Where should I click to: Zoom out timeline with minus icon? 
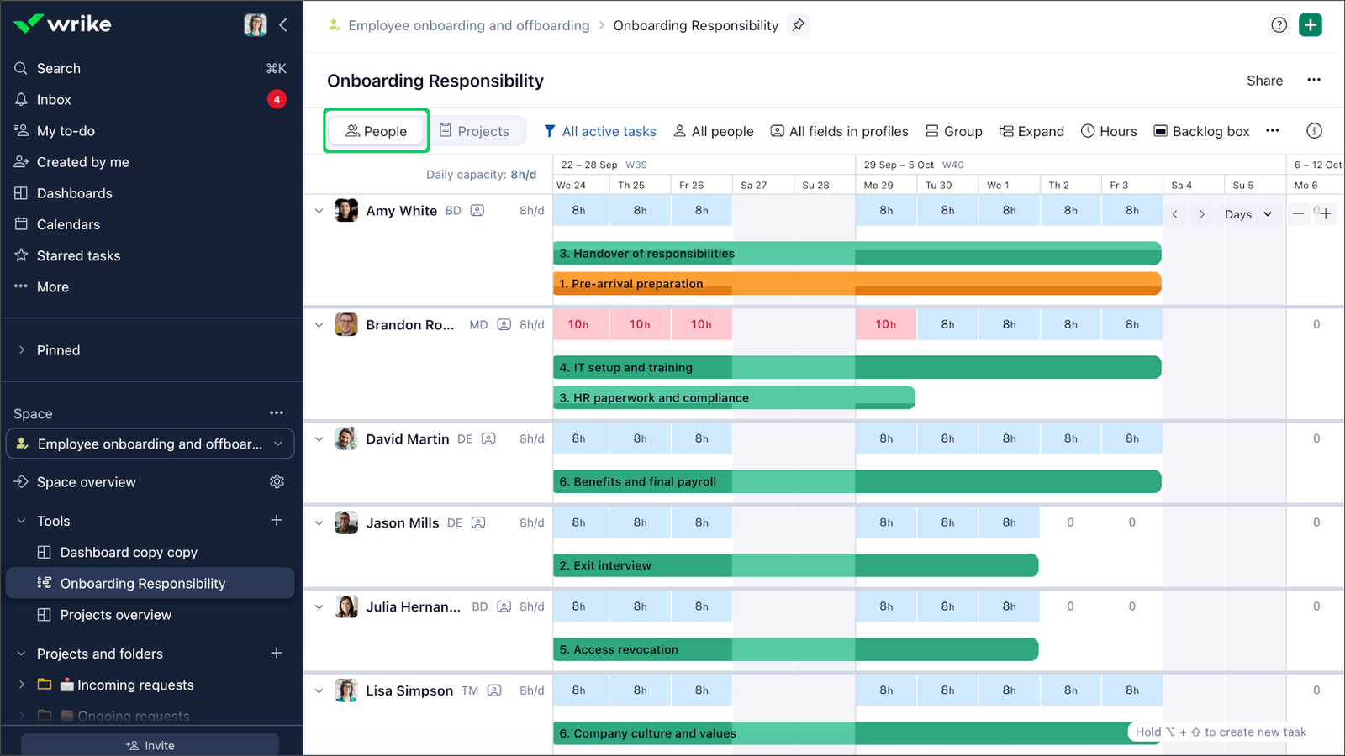[x=1299, y=214]
